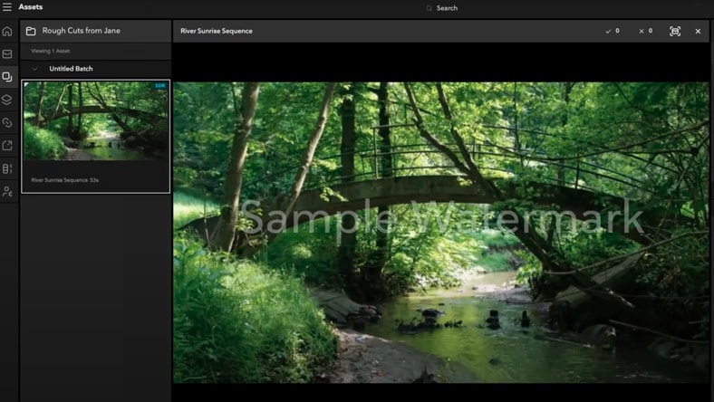This screenshot has width=714, height=402.
Task: Toggle full screen preview mode
Action: pos(675,31)
